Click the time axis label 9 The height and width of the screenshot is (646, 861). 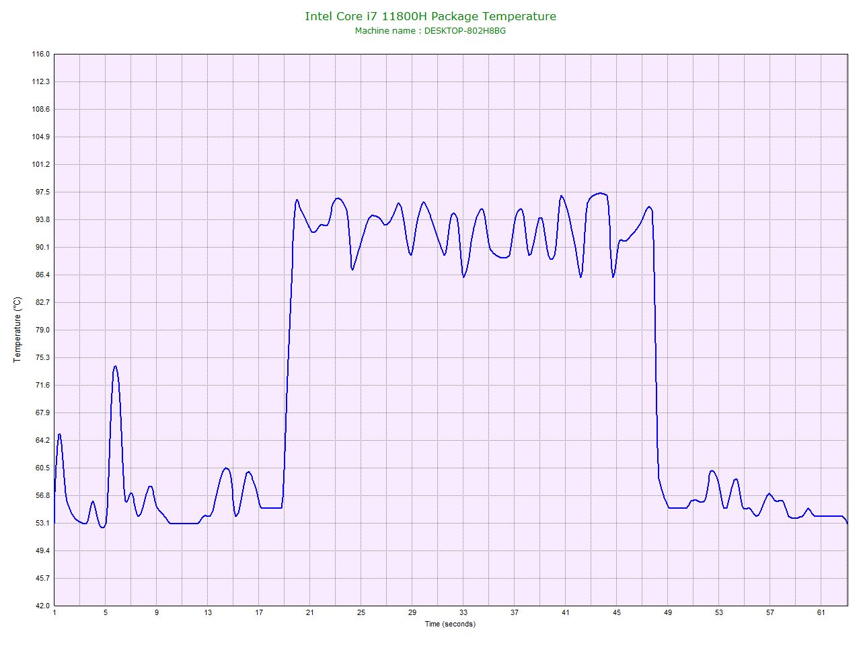[x=156, y=612]
